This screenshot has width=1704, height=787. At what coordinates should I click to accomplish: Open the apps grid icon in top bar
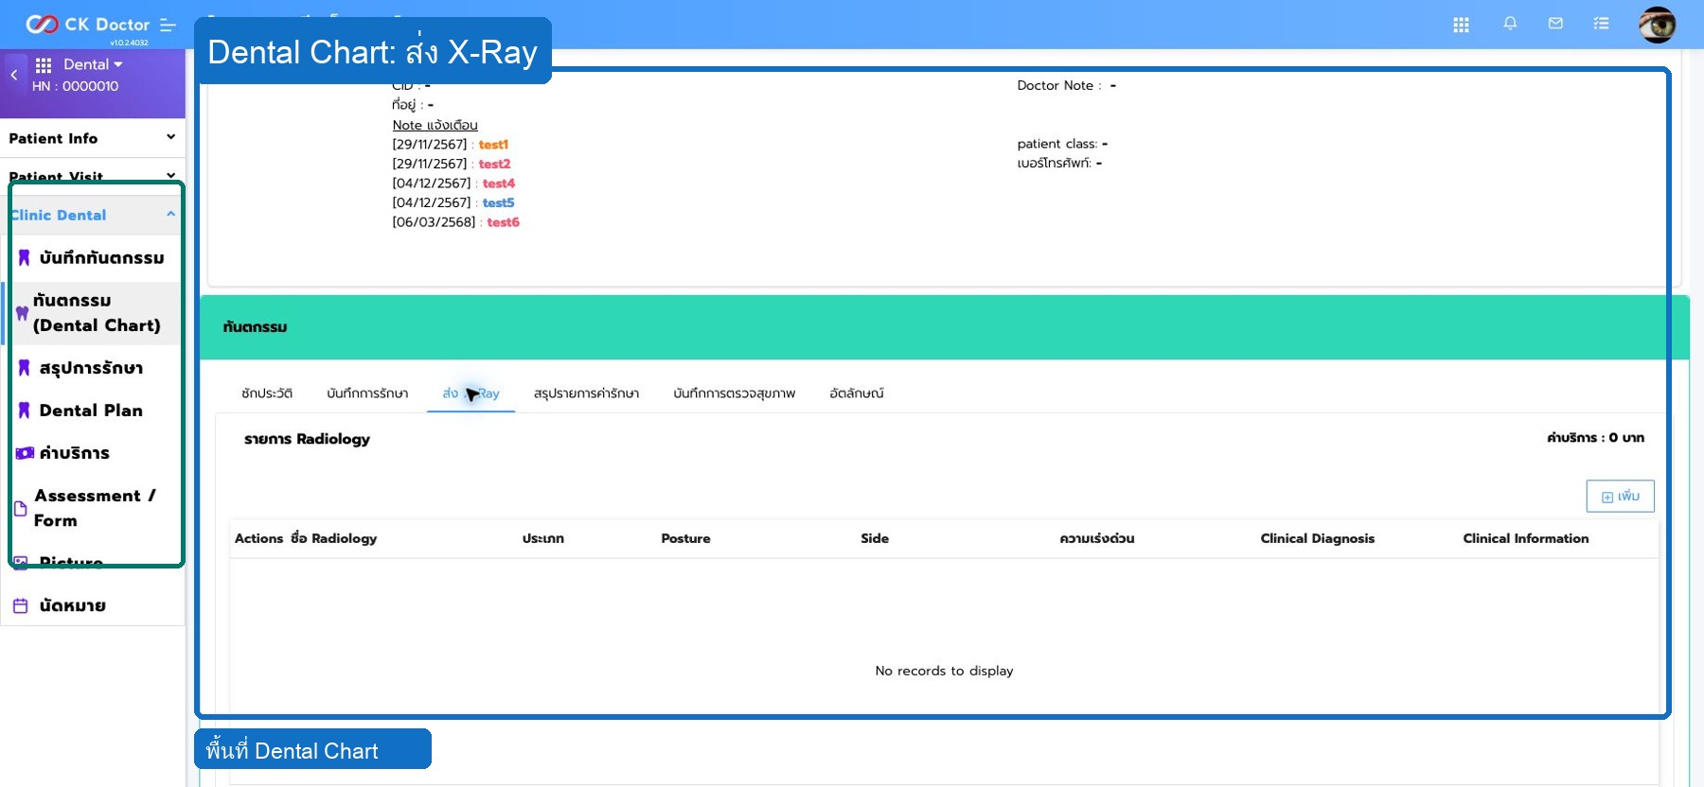pos(1461,25)
